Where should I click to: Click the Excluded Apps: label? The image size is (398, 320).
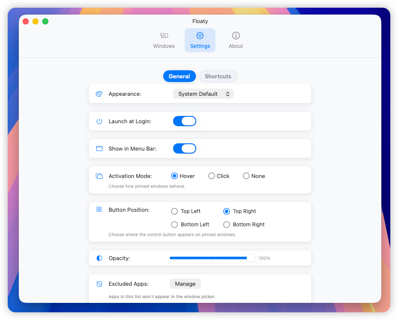(x=128, y=284)
